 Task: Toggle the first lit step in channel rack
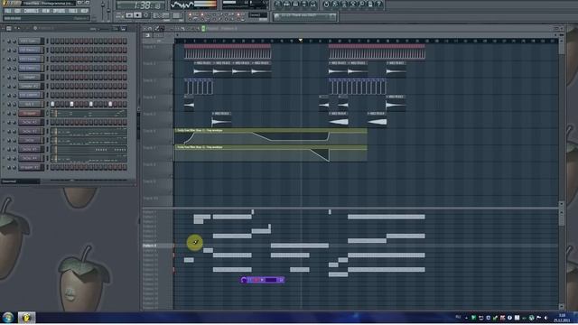coord(52,105)
